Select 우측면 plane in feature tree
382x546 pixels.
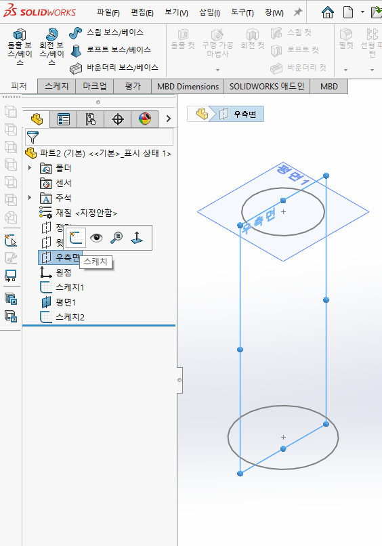60,257
